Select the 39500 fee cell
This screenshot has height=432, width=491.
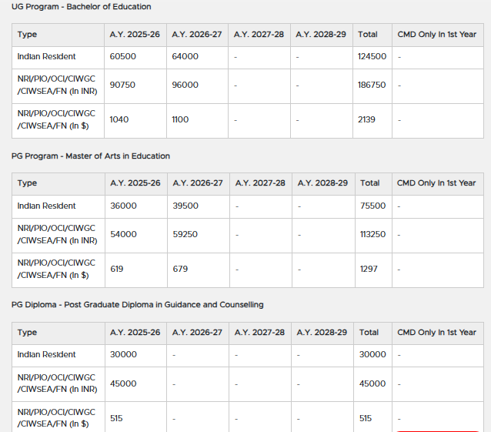point(186,206)
